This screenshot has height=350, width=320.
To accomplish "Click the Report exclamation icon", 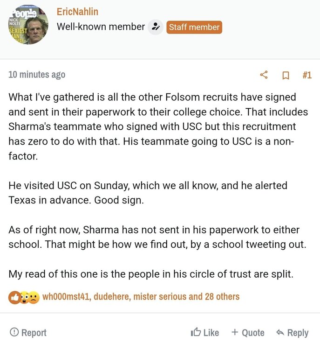I will pyautogui.click(x=14, y=332).
